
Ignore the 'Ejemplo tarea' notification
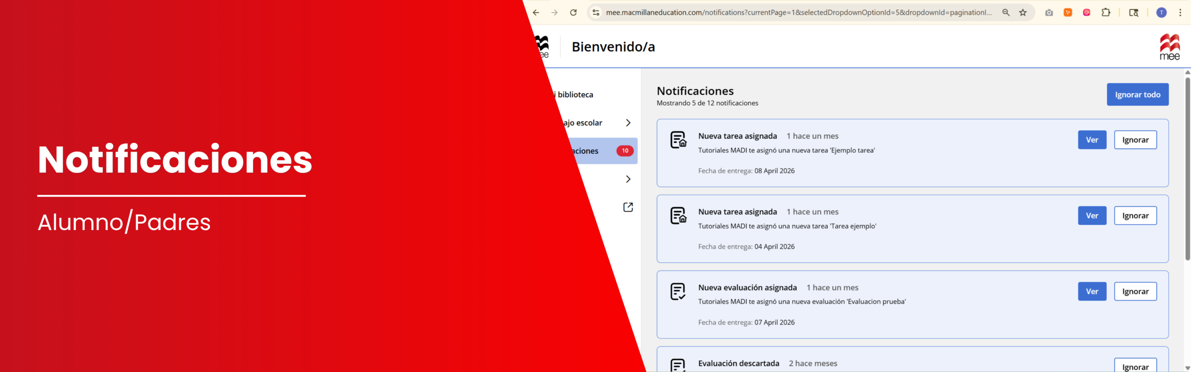pos(1135,140)
